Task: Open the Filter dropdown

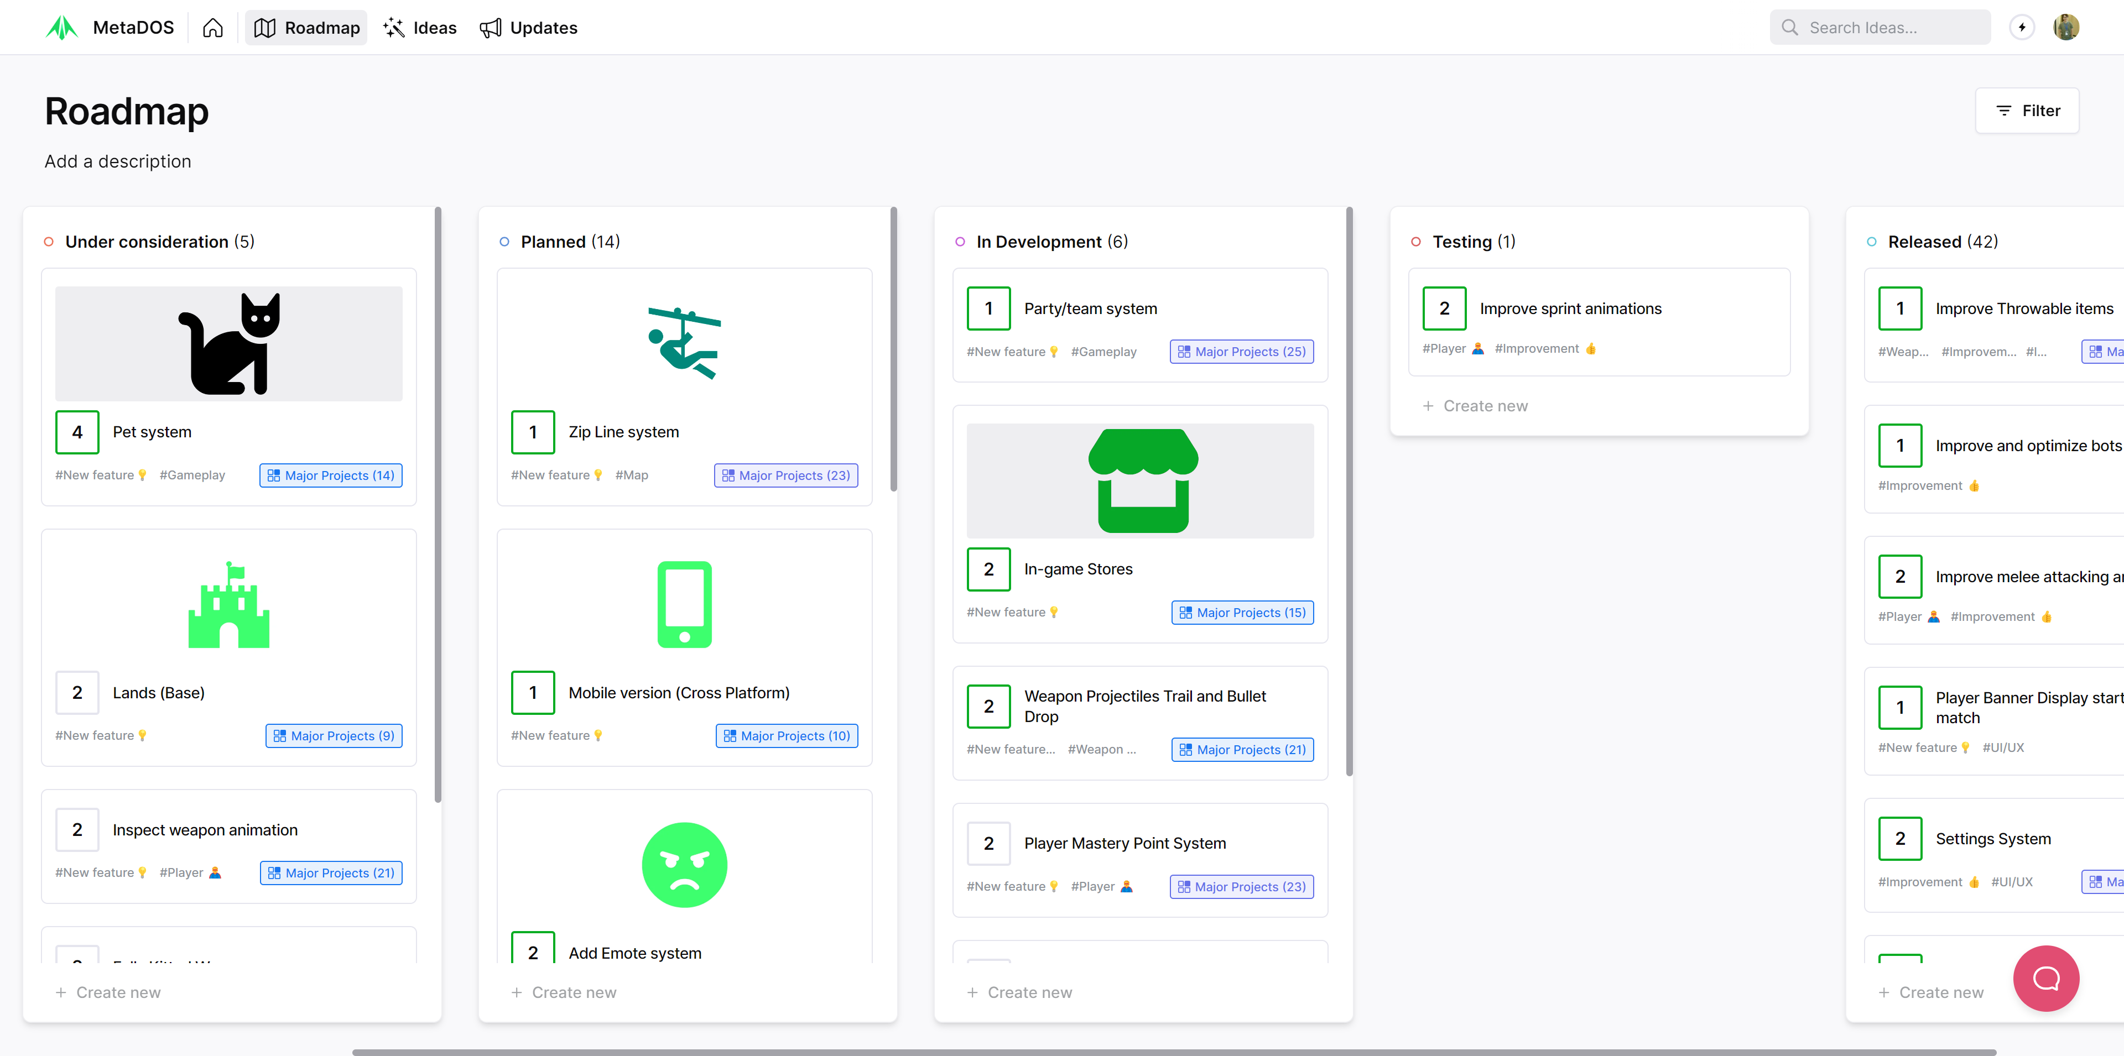Action: click(x=2027, y=111)
